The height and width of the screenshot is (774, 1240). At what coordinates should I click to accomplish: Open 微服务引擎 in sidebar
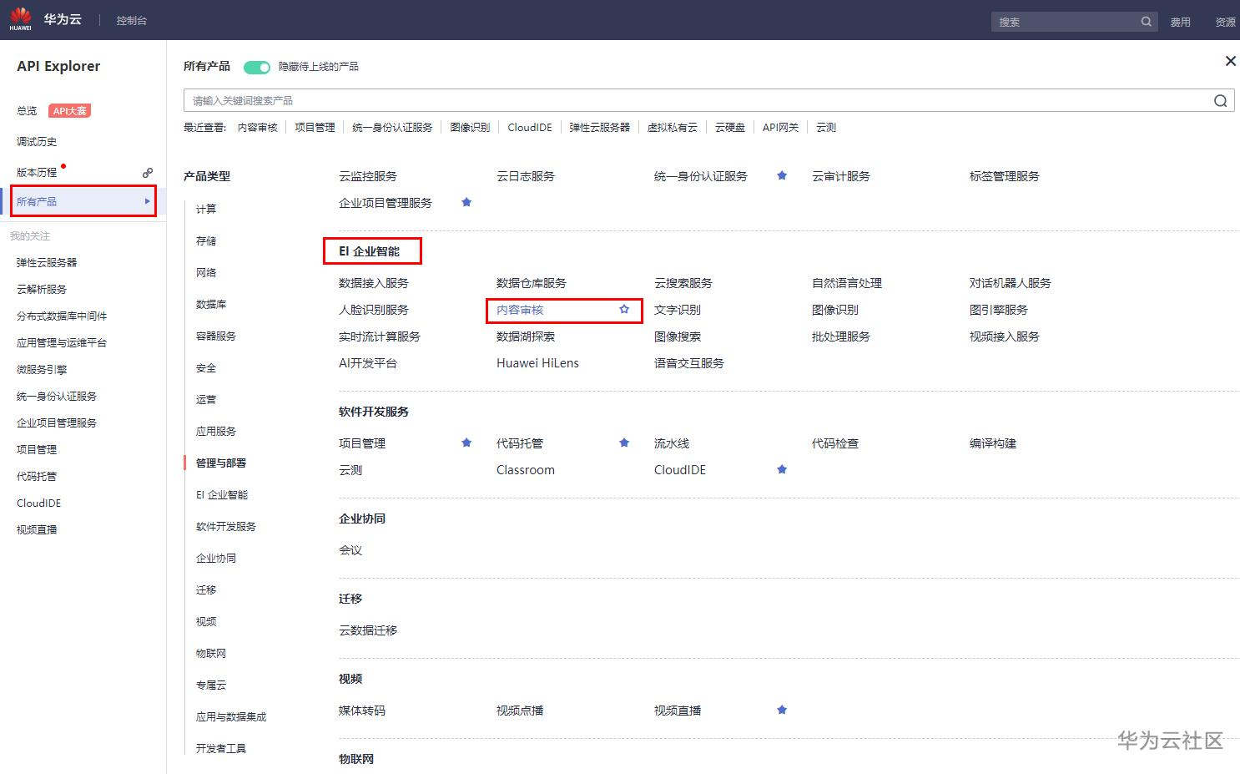click(x=42, y=369)
